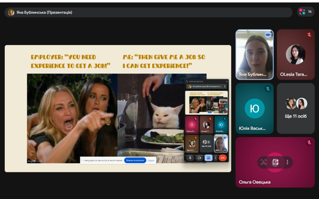Click the muted mic icon on OLesia Tara... tile
319x199 pixels.
coord(309,35)
